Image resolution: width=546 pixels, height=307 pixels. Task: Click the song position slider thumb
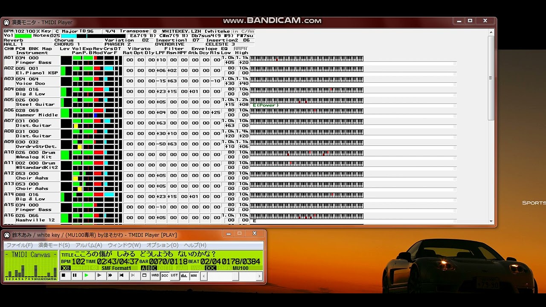(x=235, y=276)
